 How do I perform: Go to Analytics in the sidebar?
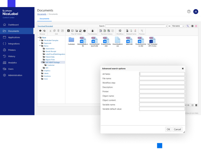[x=12, y=62]
